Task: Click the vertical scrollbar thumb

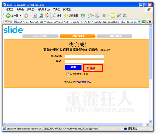Action: pos(150,54)
